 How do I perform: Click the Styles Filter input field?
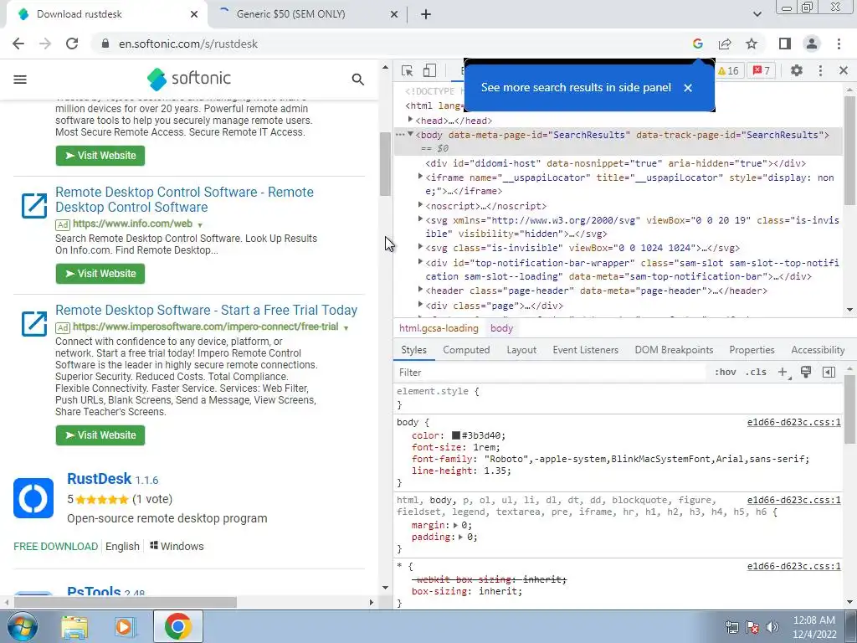tap(552, 373)
